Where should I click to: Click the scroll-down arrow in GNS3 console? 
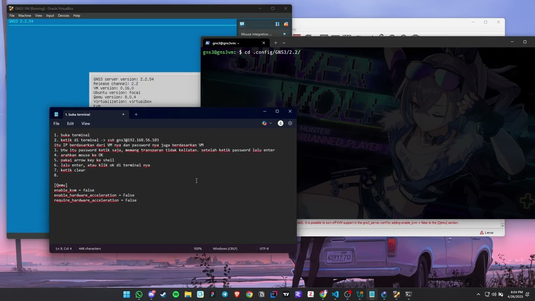[502, 226]
